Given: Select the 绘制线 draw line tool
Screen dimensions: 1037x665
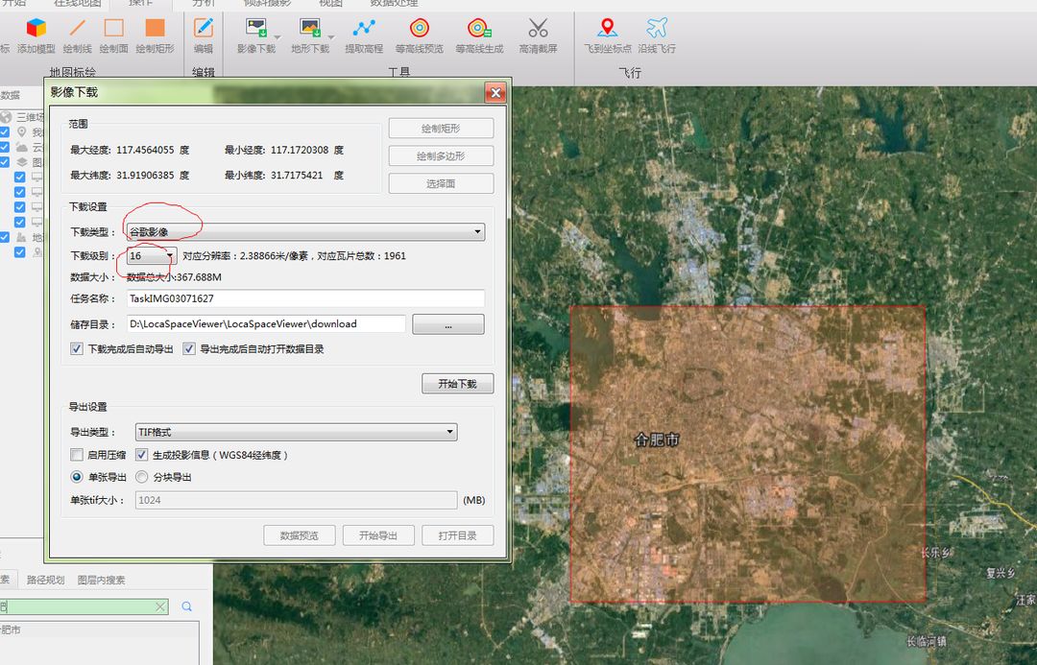Looking at the screenshot, I should 77,29.
